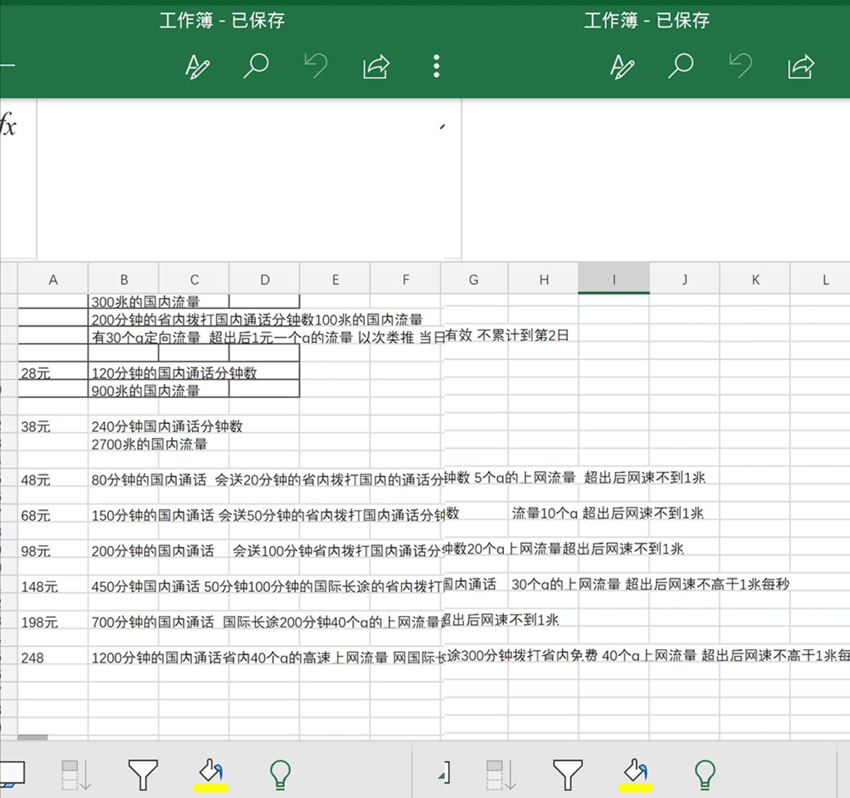Screen dimensions: 850x798
Task: Tap the green lightbulb Ideas icon
Action: [x=280, y=774]
